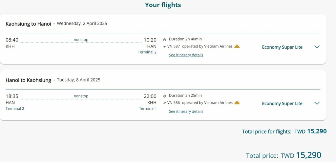Click the Hanoi to Kaohsiung heading
The image size is (336, 162).
pyautogui.click(x=28, y=80)
